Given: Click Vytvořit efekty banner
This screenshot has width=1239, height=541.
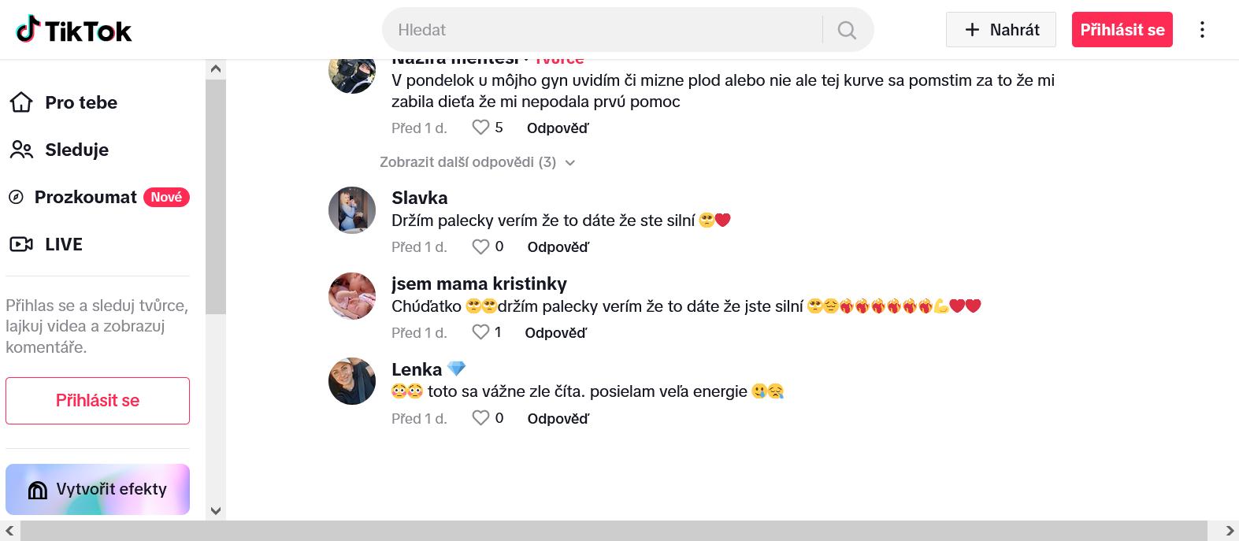Looking at the screenshot, I should pyautogui.click(x=98, y=489).
